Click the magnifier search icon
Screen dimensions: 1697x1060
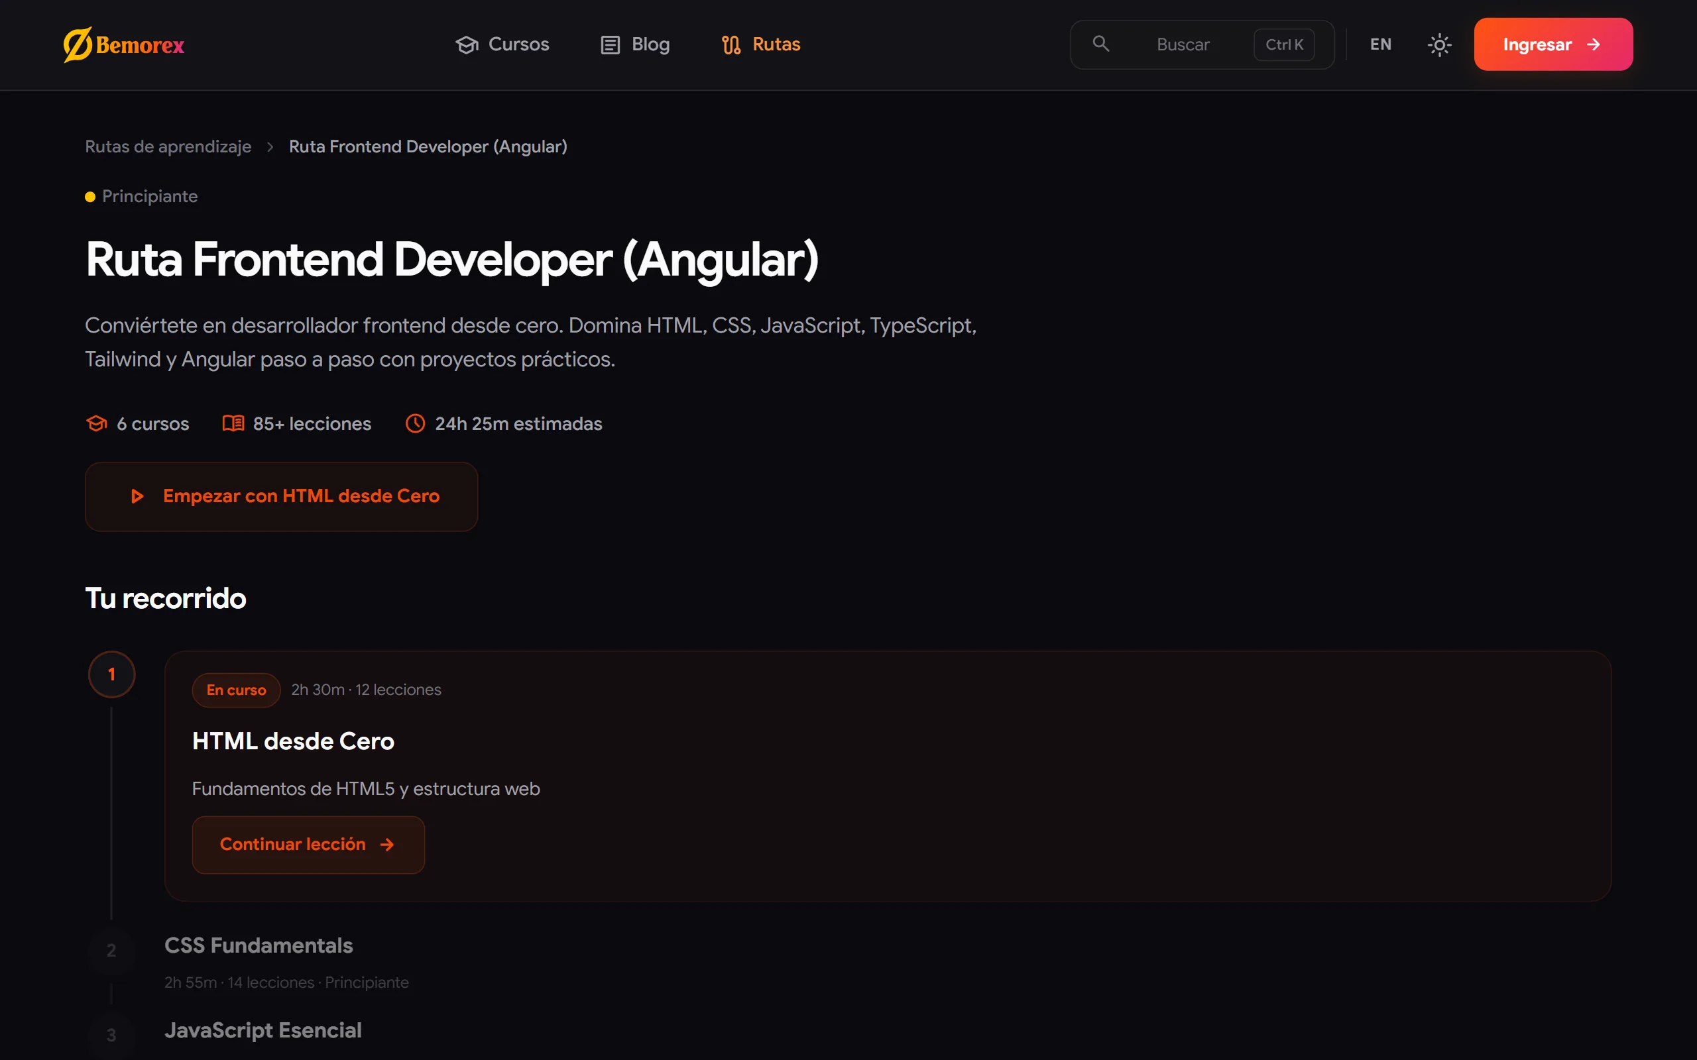point(1101,44)
